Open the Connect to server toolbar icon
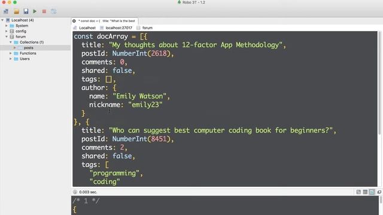The height and width of the screenshot is (215, 383). 6,11
